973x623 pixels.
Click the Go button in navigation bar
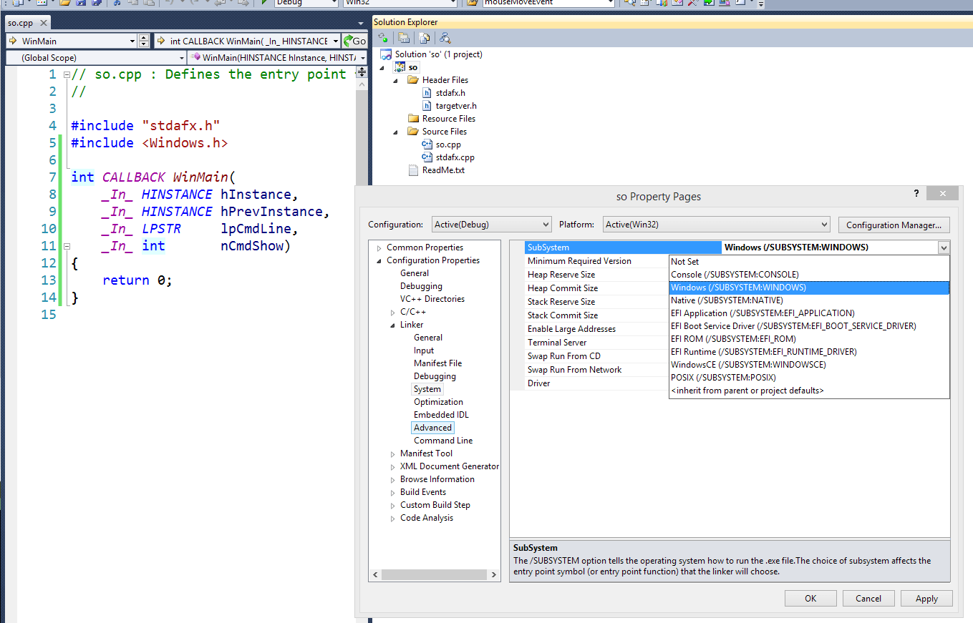click(355, 41)
